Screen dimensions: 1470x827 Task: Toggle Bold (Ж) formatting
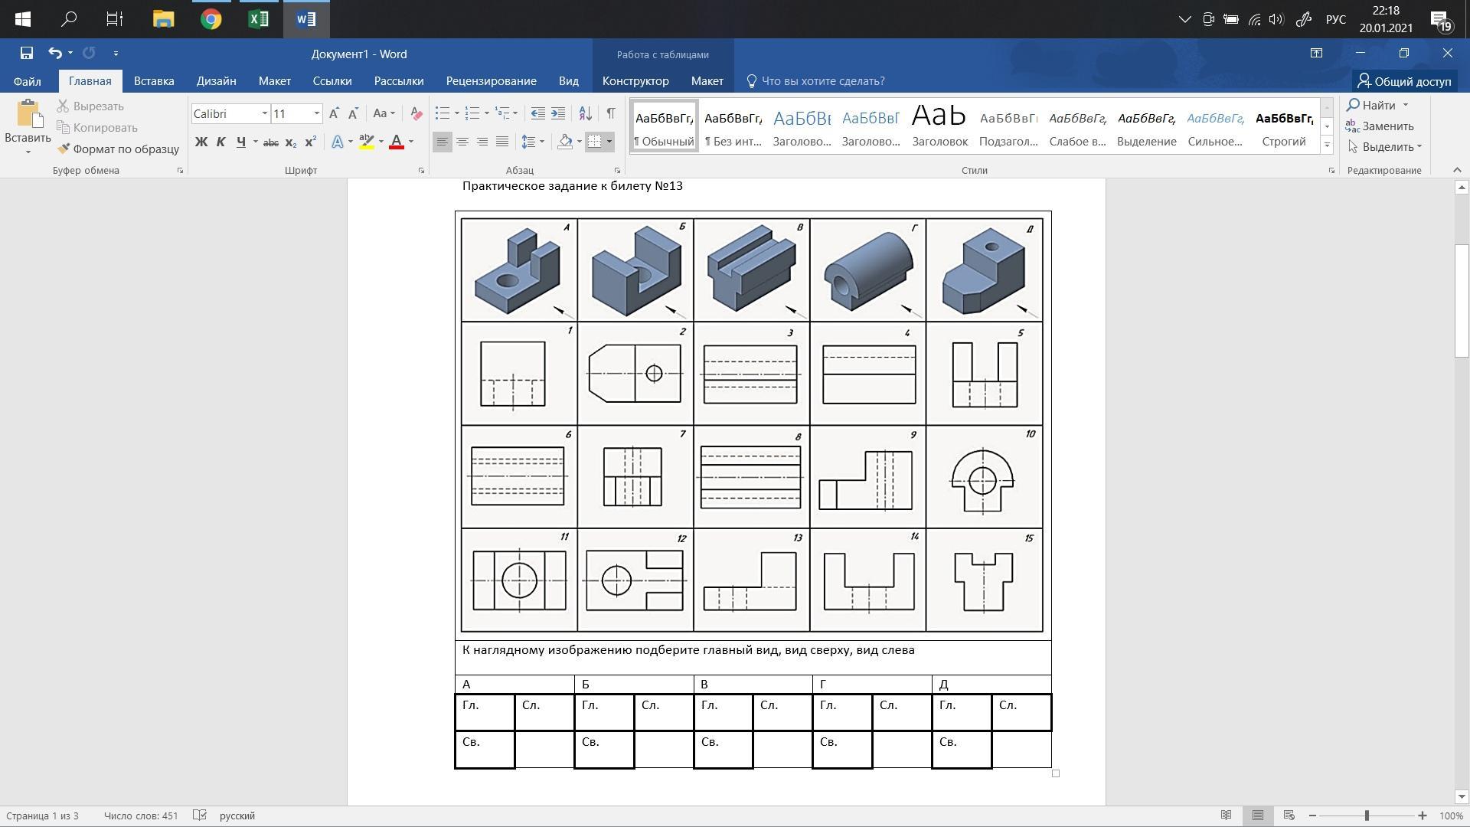point(201,142)
